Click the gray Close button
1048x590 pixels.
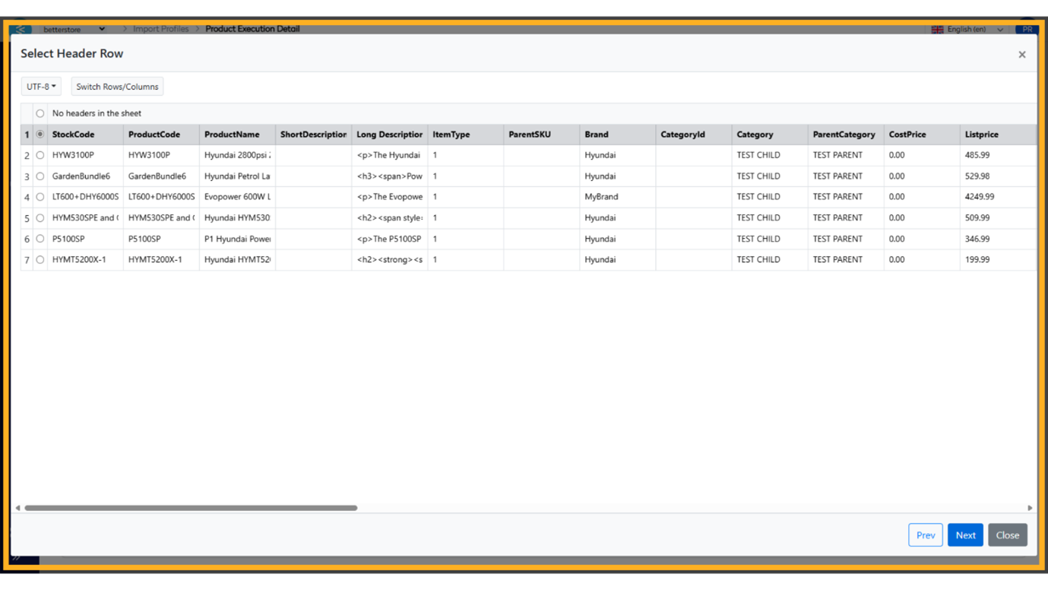click(1007, 535)
